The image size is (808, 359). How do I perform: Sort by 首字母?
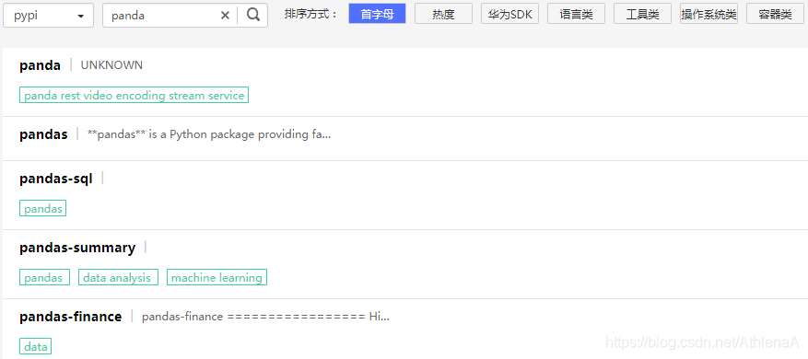377,14
